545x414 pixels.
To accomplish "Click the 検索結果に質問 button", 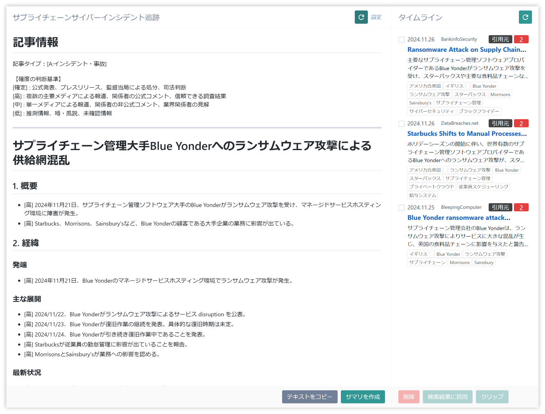I will (448, 397).
